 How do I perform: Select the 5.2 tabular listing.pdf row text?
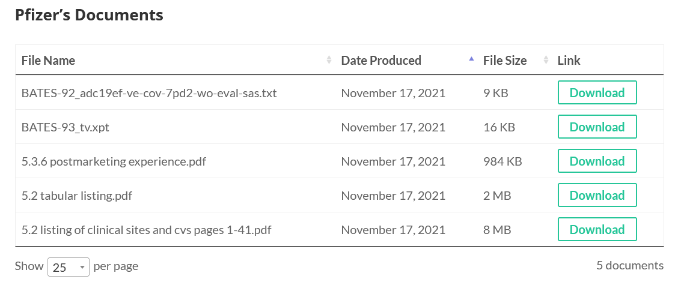[76, 196]
